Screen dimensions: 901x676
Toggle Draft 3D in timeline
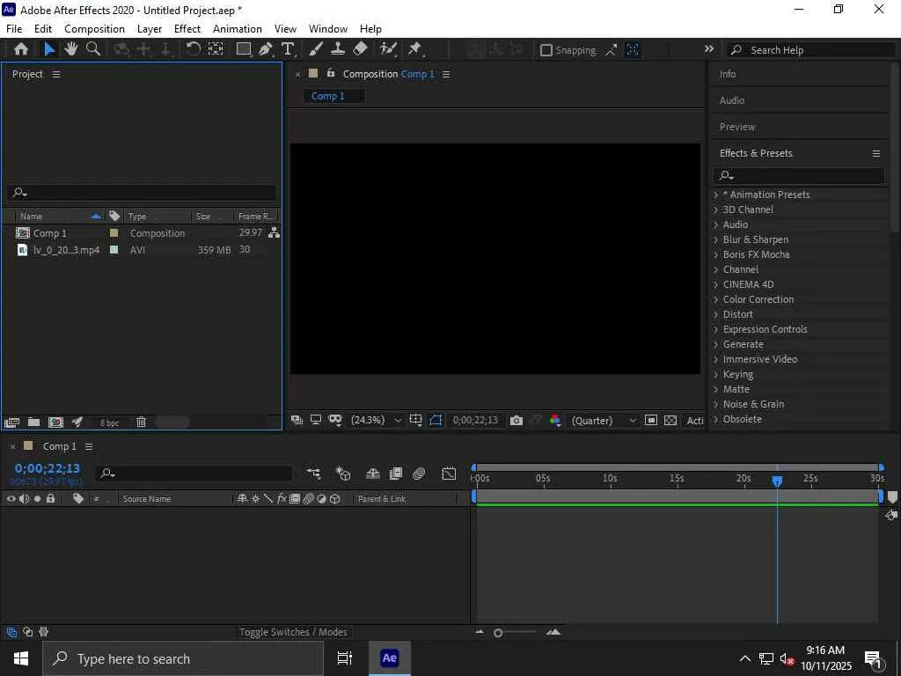point(343,473)
